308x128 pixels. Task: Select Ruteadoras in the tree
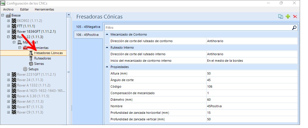(43, 58)
